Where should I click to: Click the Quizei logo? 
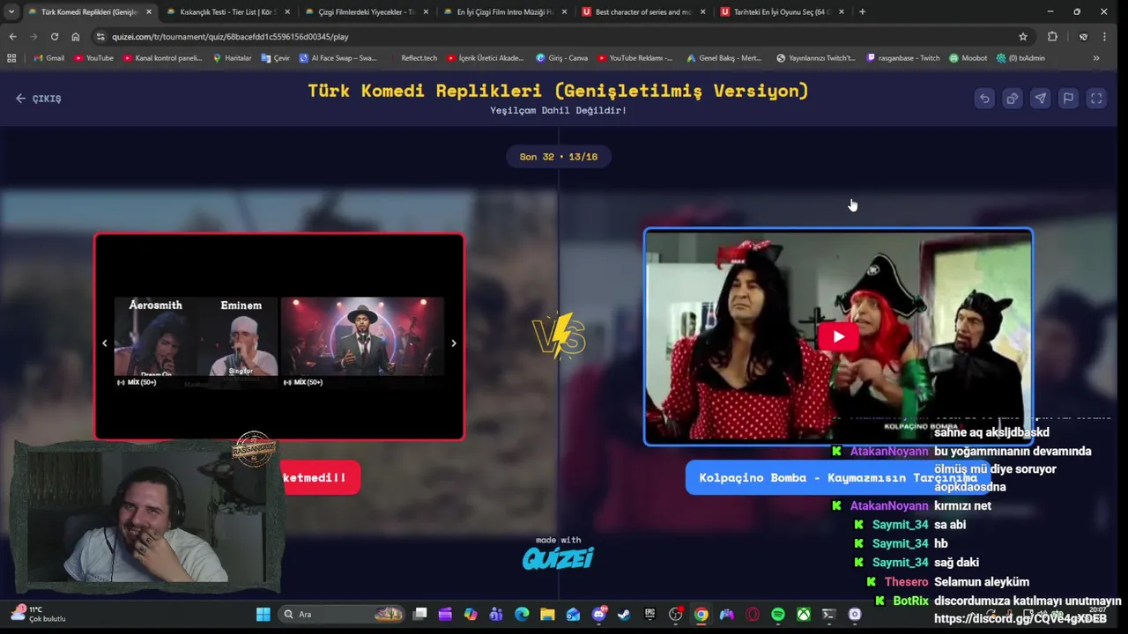(x=558, y=557)
